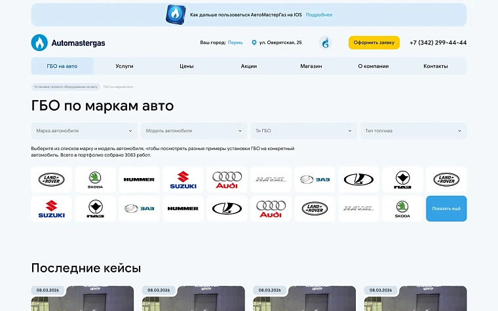Select the ПАЗ logo in the top row
Image resolution: width=498 pixels, height=311 pixels.
point(402,179)
